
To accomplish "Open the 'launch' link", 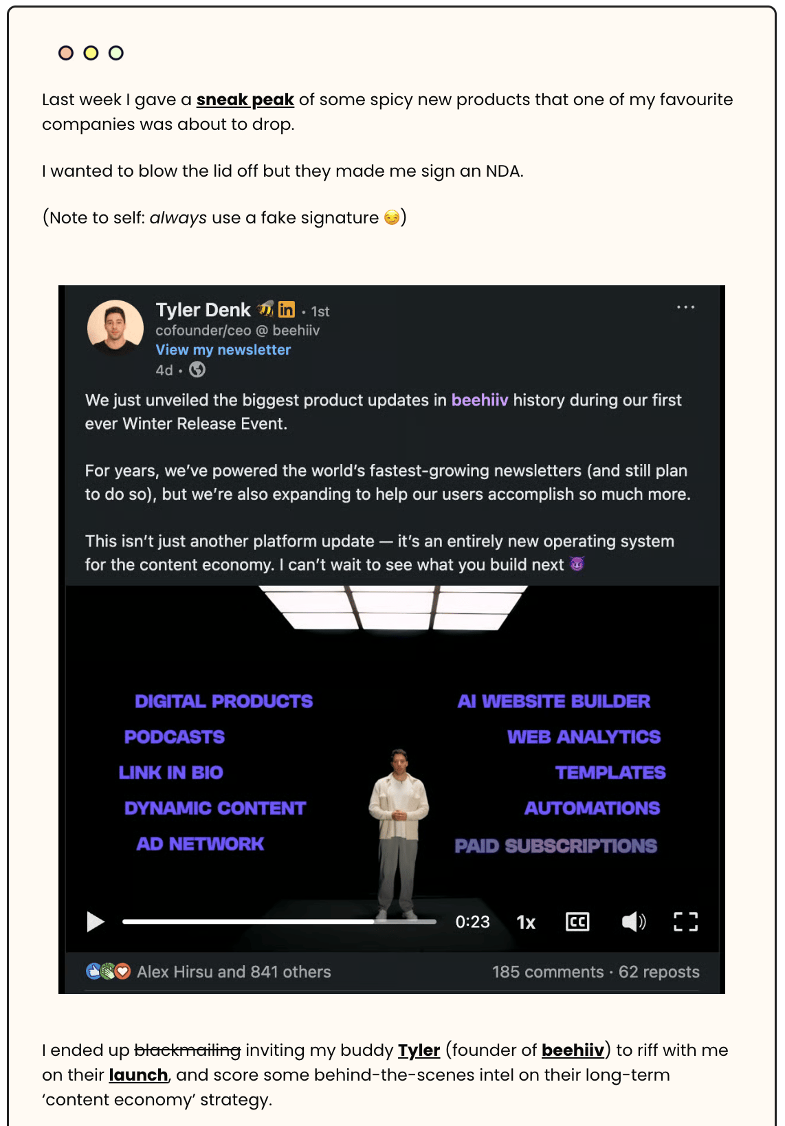I will pyautogui.click(x=138, y=1075).
